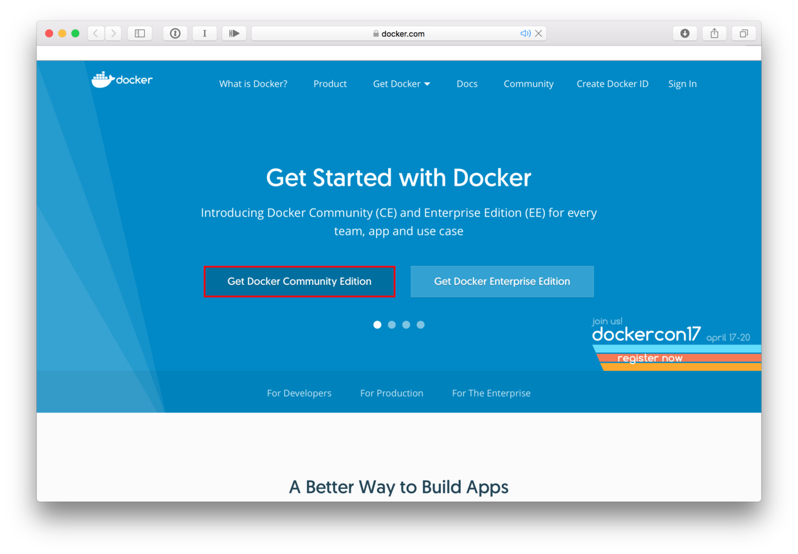Toggle the Safari sidebar button
798x554 pixels.
(x=140, y=33)
